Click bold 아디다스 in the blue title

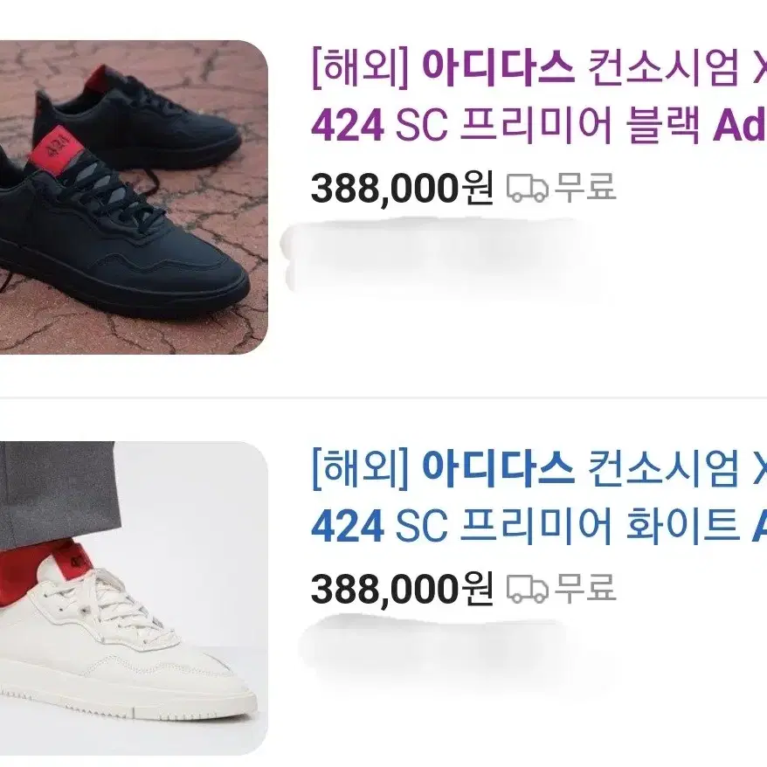[x=498, y=468]
